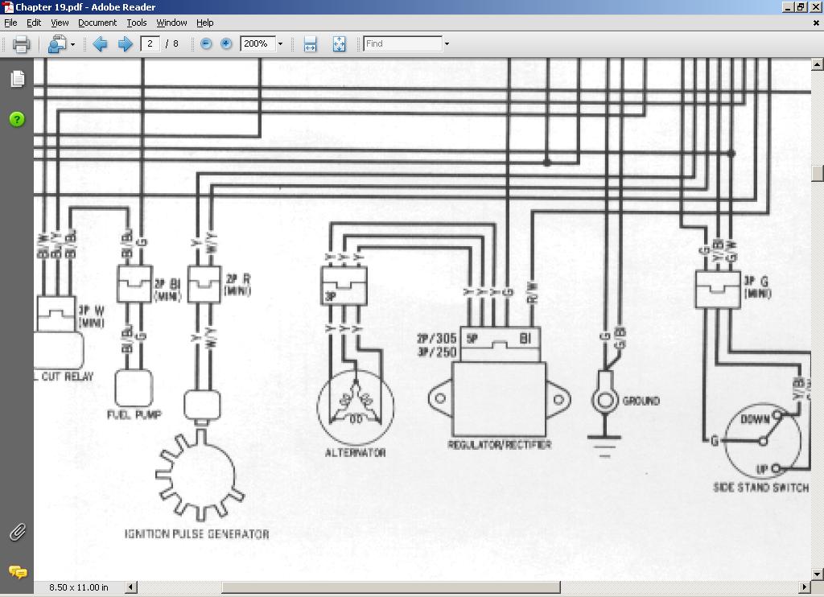Click the horizontal scrollbar thumb
The height and width of the screenshot is (597, 824).
(390, 587)
